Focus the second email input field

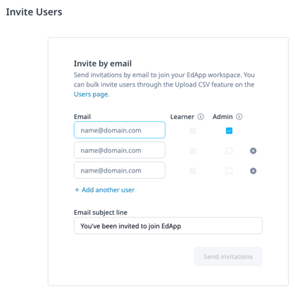[120, 150]
